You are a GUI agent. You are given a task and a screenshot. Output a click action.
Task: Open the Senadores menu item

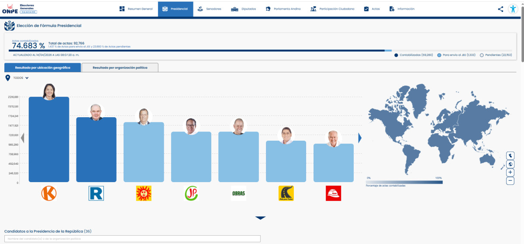click(209, 9)
